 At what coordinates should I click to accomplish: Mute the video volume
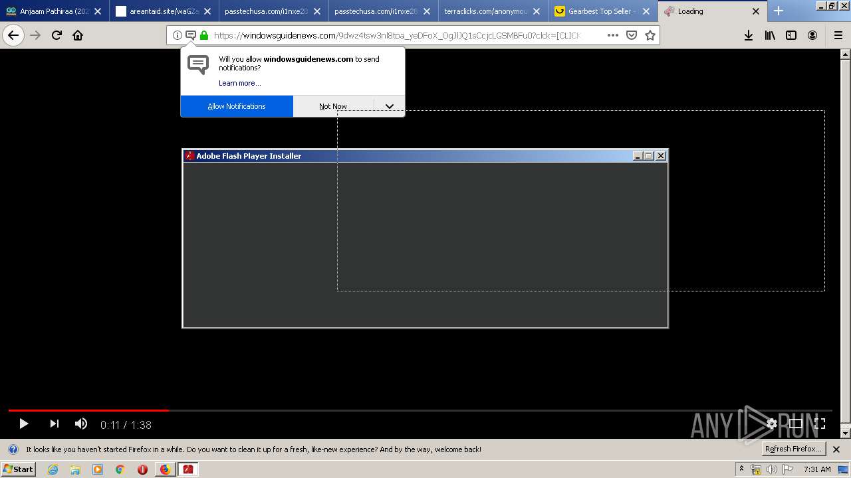81,424
